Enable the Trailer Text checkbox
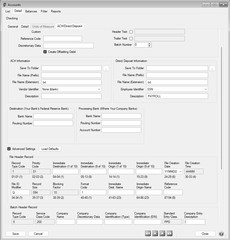 (x=131, y=38)
